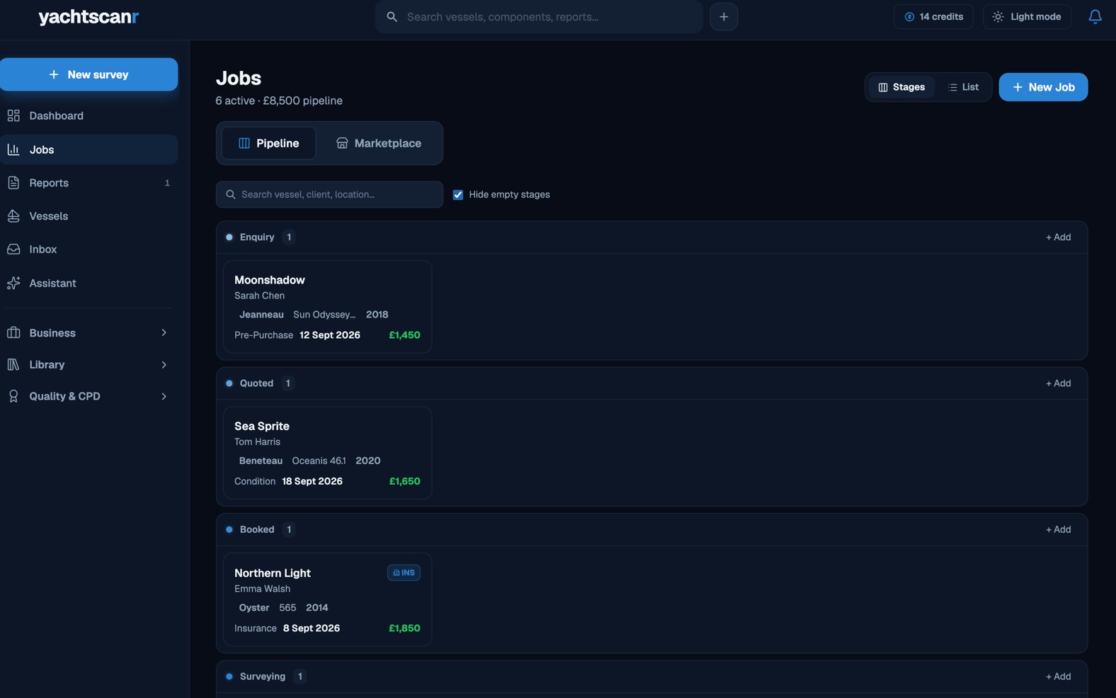Open the Moonshadow job card
This screenshot has height=698, width=1116.
327,307
